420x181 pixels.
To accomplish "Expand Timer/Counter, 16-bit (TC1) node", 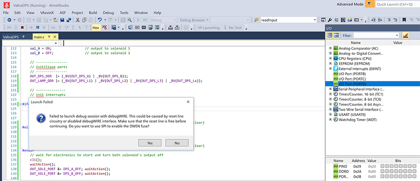I will coord(330,94).
